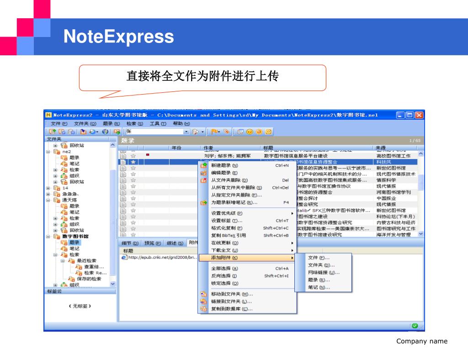
Task: Choose 编辑题录 (E) in context menu
Action: click(247, 173)
